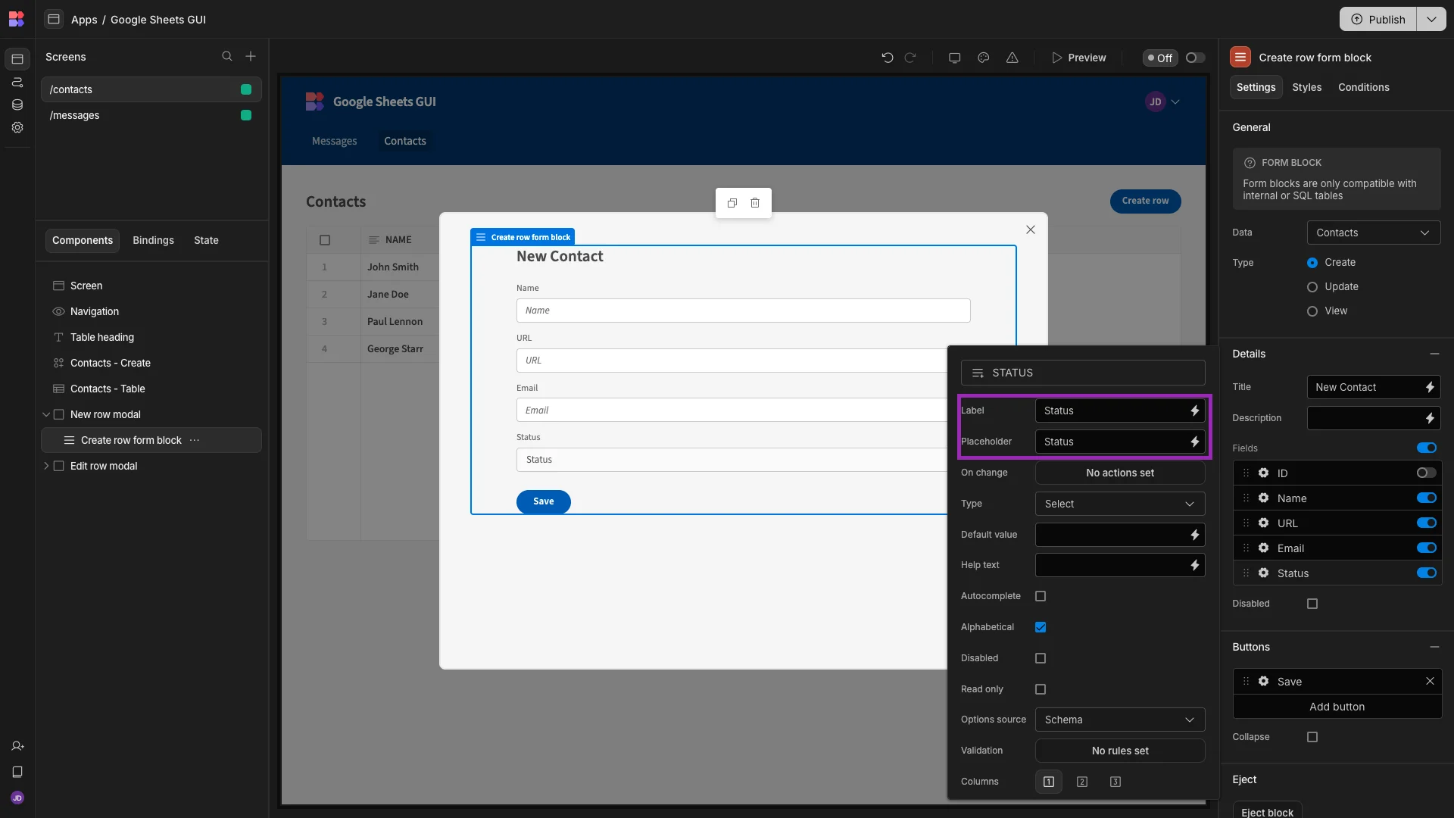Redo the last change
Image resolution: width=1454 pixels, height=818 pixels.
pyautogui.click(x=910, y=58)
